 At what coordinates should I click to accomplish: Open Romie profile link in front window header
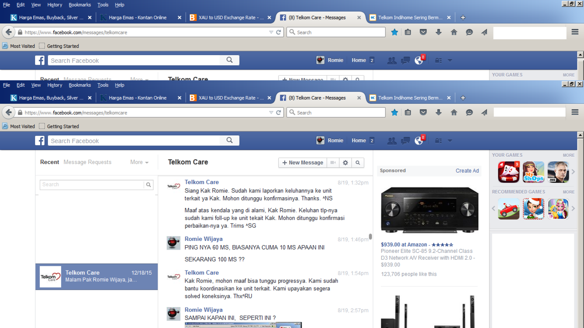[330, 141]
